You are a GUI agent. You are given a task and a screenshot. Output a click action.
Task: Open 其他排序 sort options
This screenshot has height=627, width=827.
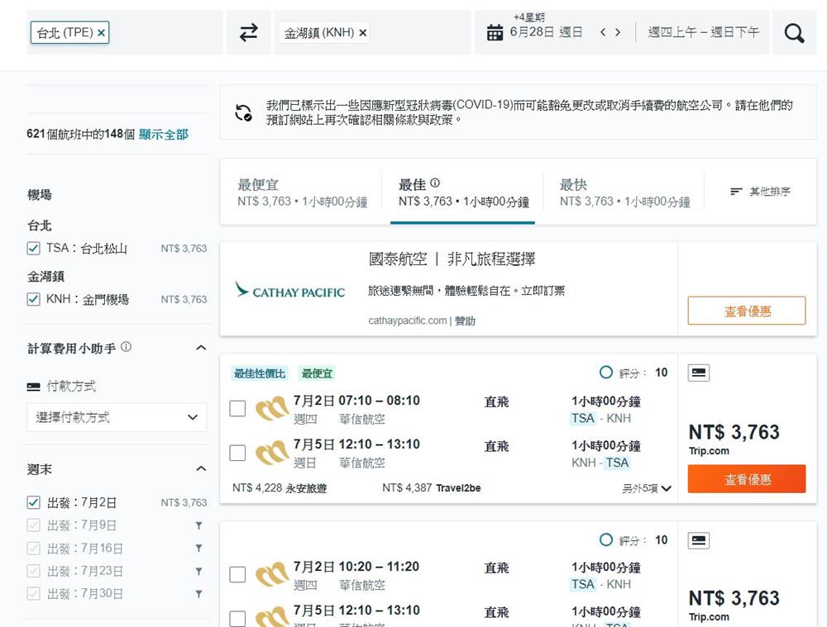pos(760,192)
